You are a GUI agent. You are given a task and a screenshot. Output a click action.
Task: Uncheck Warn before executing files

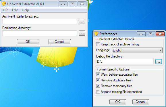pos(98,74)
